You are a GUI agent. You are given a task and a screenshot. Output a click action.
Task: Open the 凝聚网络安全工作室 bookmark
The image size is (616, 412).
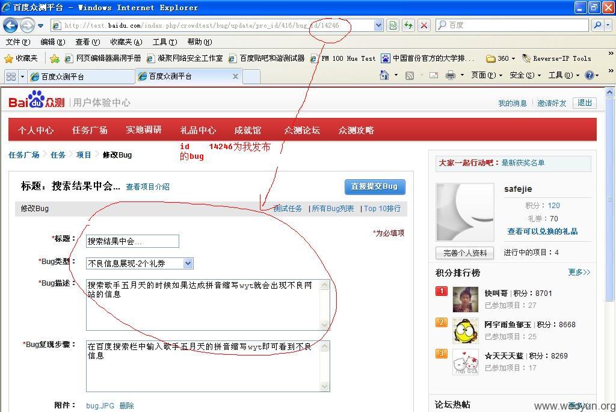pos(184,58)
